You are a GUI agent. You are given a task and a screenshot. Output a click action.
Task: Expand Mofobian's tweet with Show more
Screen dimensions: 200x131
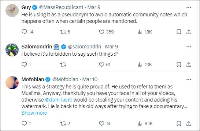[34, 113]
